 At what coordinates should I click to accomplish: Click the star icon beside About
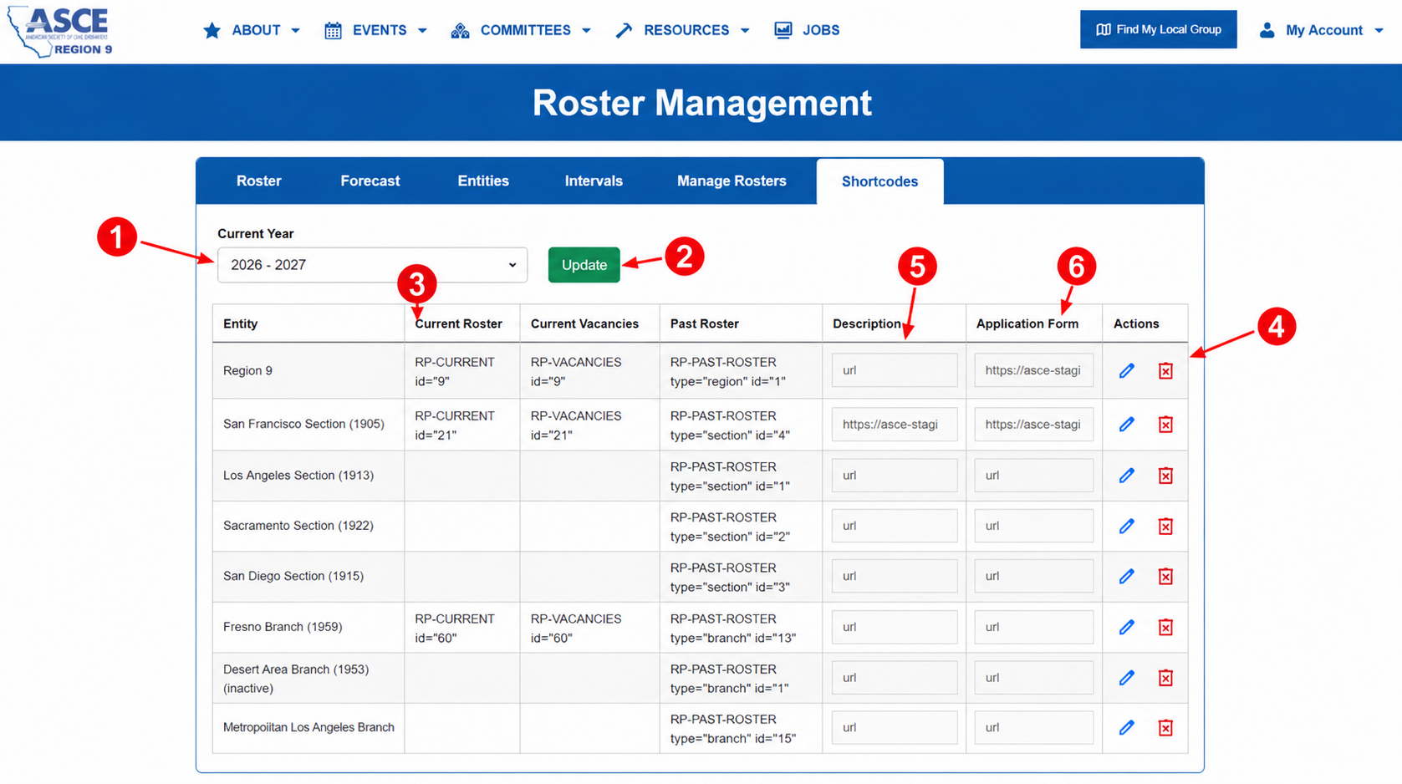pos(212,31)
